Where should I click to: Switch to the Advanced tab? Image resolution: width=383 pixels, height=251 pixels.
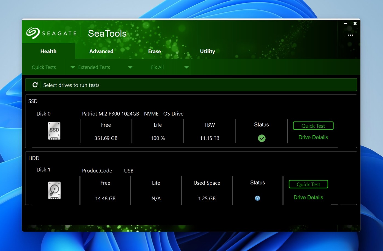101,51
